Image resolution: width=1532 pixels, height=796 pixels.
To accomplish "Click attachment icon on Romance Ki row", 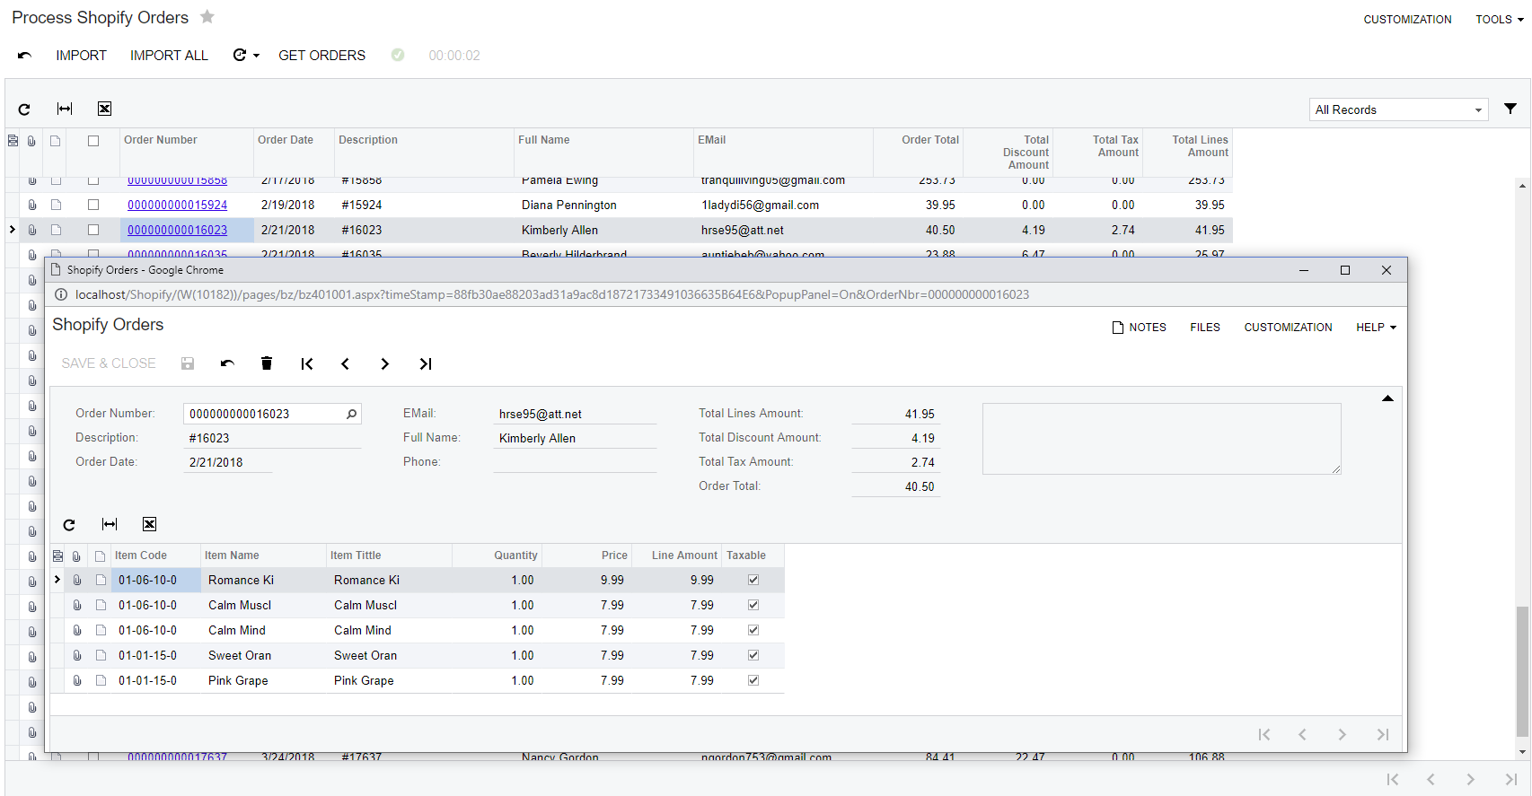I will tap(77, 580).
